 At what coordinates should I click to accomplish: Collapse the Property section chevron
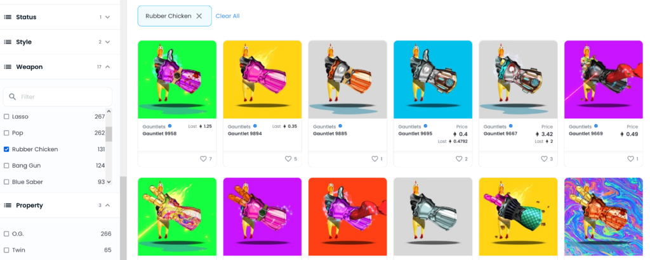(108, 206)
